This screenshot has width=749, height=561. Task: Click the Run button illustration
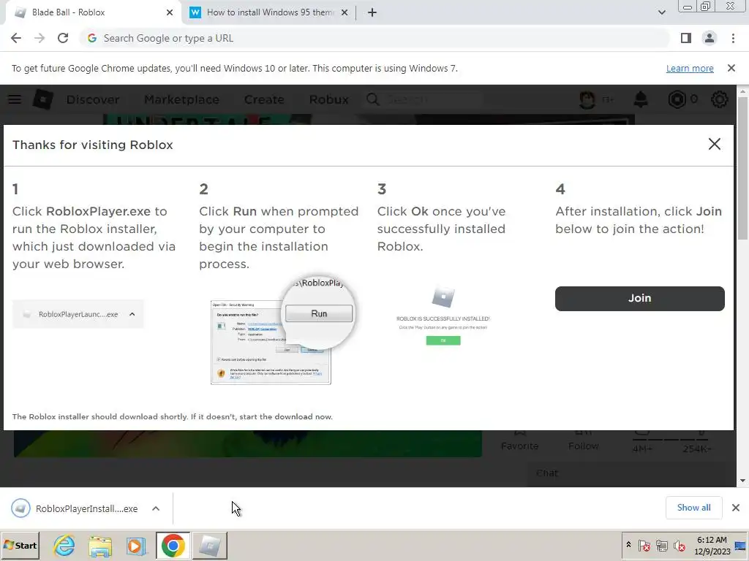[319, 313]
